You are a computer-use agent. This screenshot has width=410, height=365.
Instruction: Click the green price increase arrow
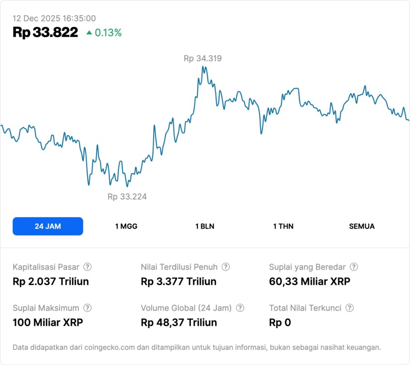point(89,33)
